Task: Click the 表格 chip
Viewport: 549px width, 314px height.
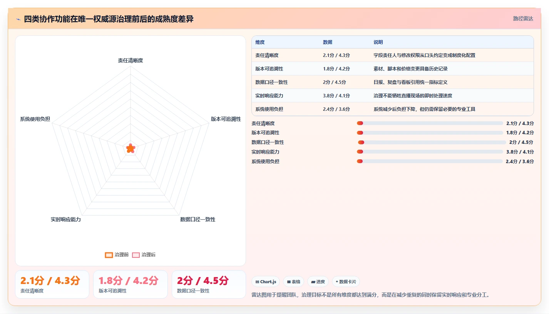Action: pyautogui.click(x=293, y=282)
